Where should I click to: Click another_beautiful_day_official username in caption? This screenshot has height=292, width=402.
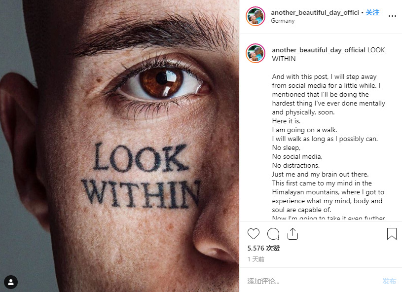(319, 50)
